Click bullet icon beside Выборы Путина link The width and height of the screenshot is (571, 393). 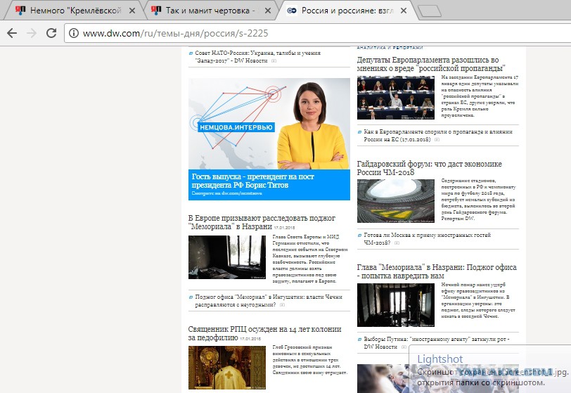tap(359, 339)
